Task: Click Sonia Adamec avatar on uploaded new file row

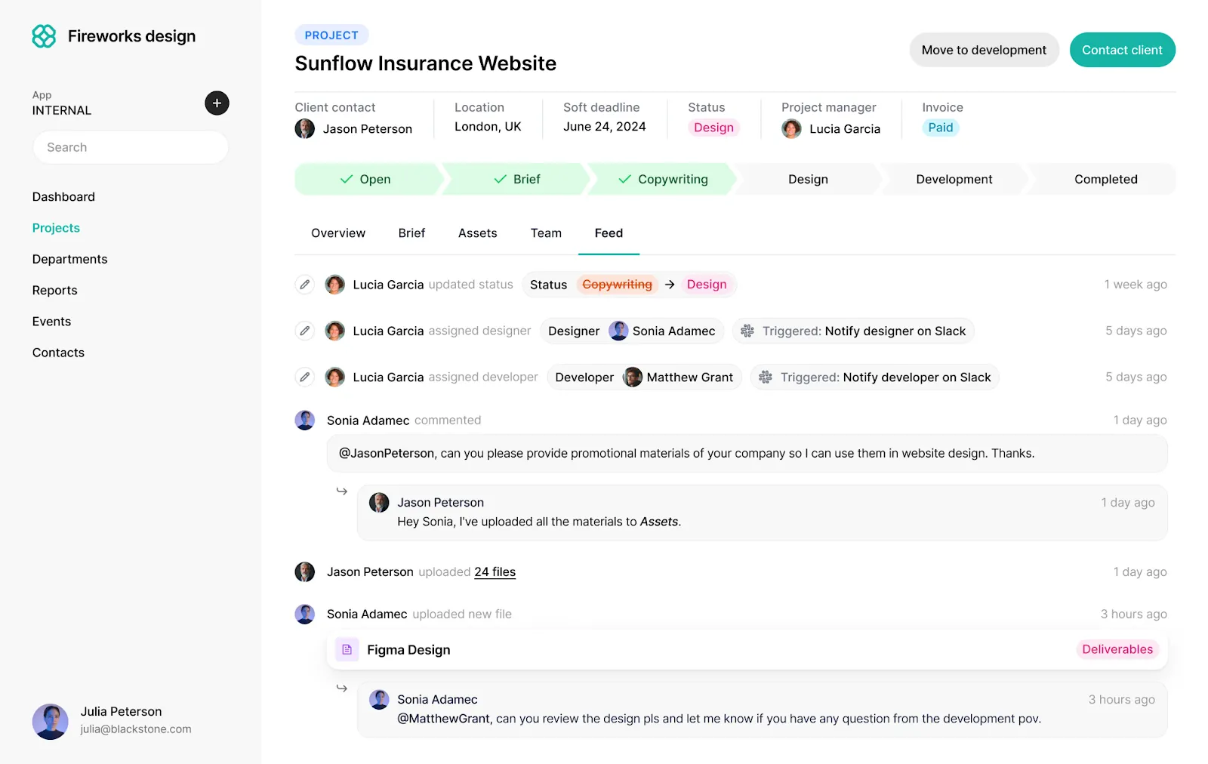Action: pyautogui.click(x=305, y=615)
